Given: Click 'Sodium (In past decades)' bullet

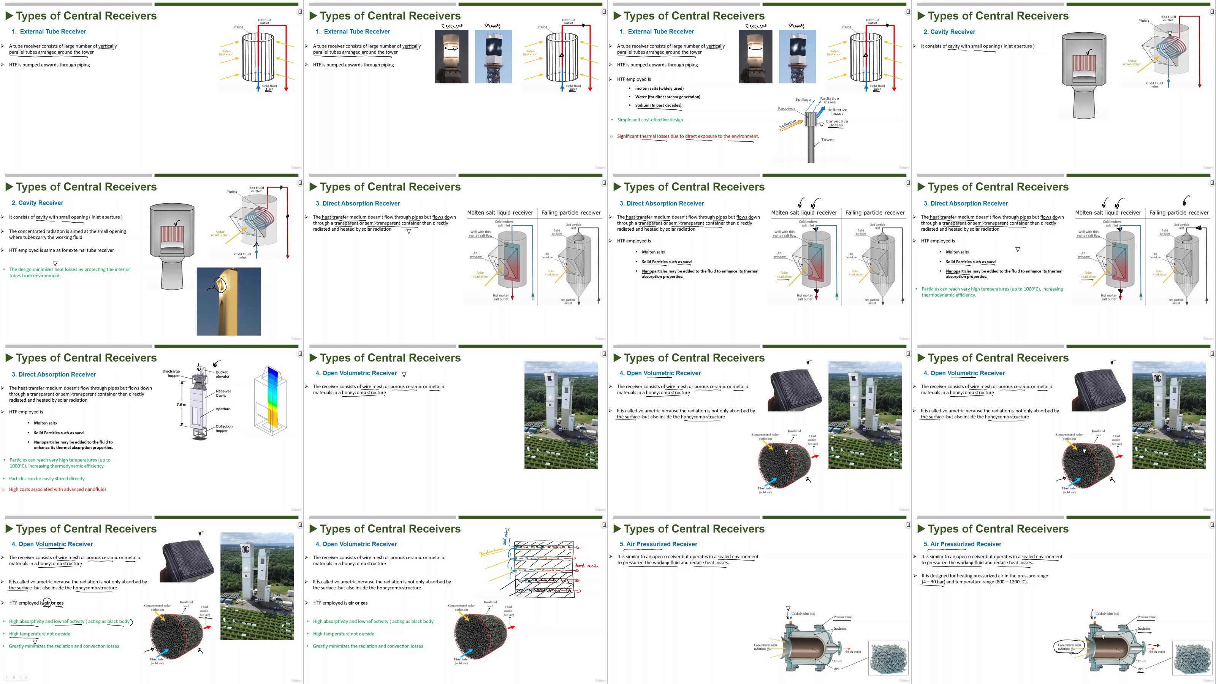Looking at the screenshot, I should click(x=658, y=105).
